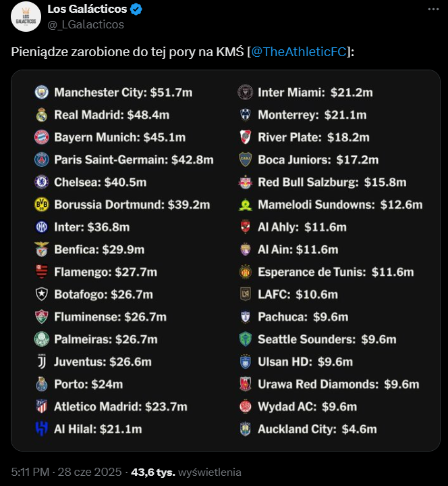Click the Los Galácticos display name
The image size is (448, 486).
[x=87, y=9]
